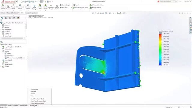Image resolution: width=192 pixels, height=108 pixels.
Task: Click the Open file icon
Action: click(25, 1)
